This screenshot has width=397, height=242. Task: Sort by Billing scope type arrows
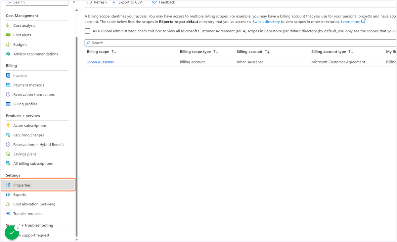click(x=216, y=52)
